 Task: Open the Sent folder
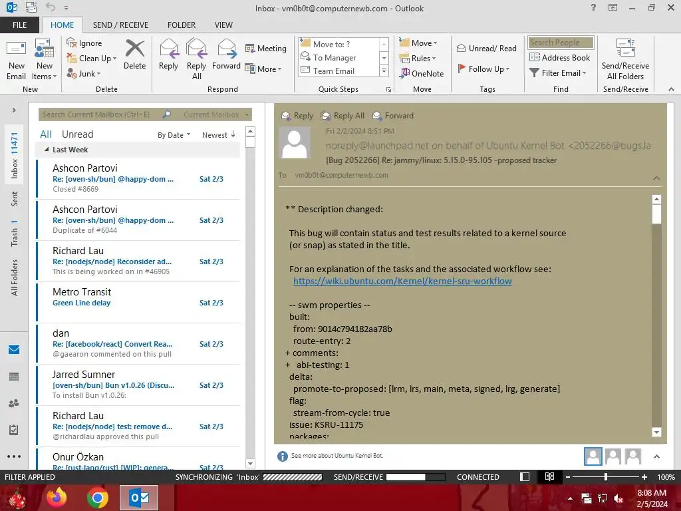pyautogui.click(x=15, y=199)
